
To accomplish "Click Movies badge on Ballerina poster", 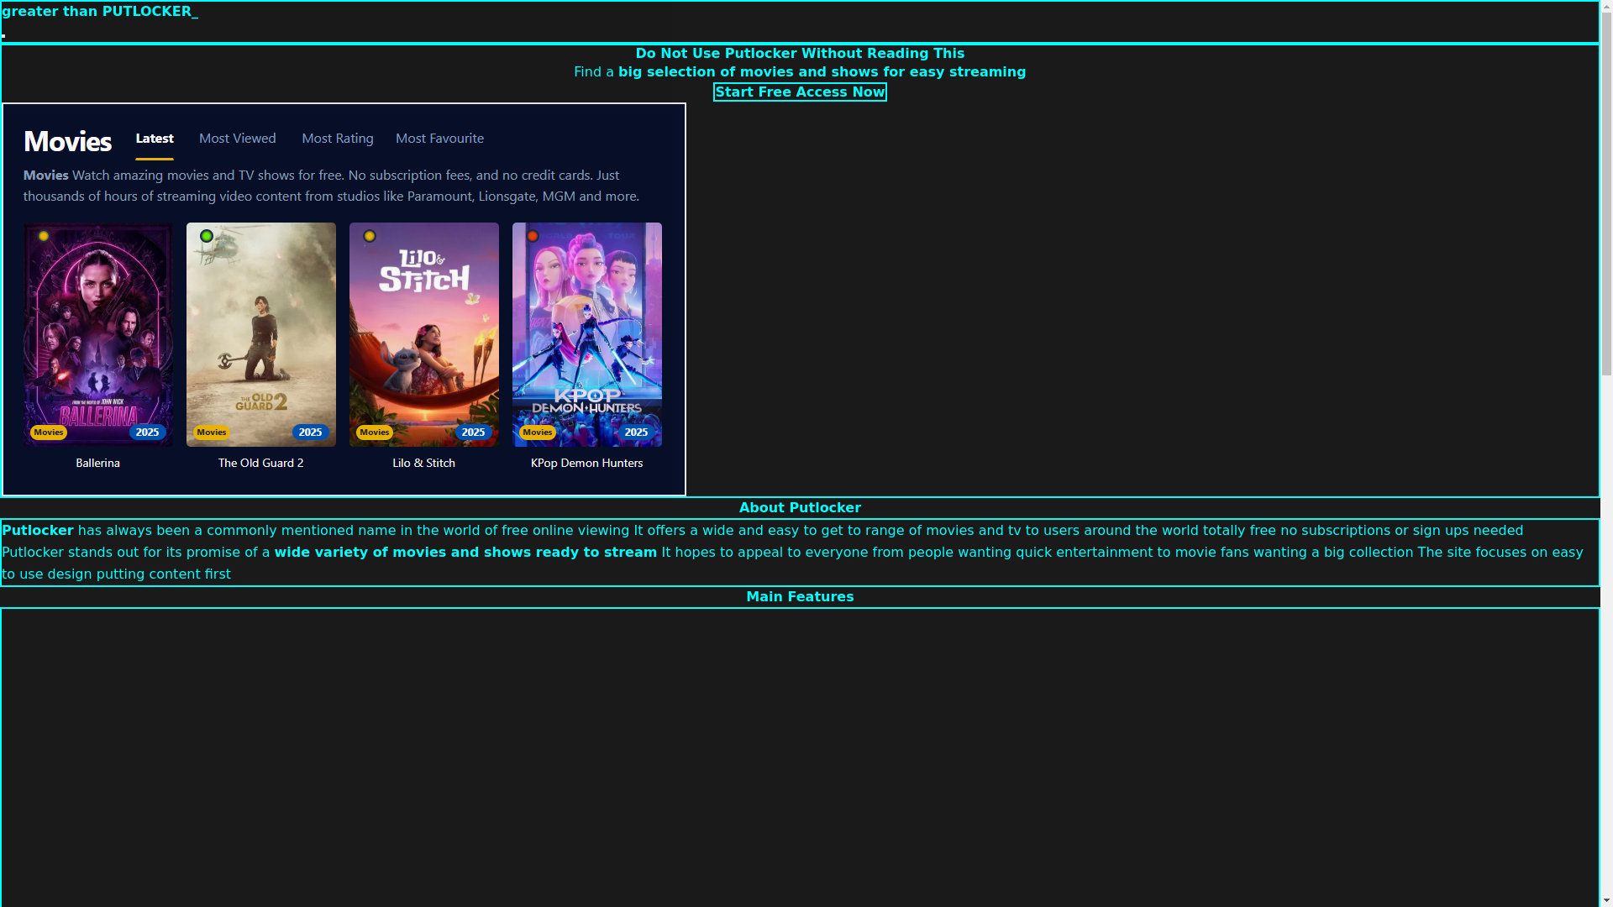I will [x=49, y=433].
